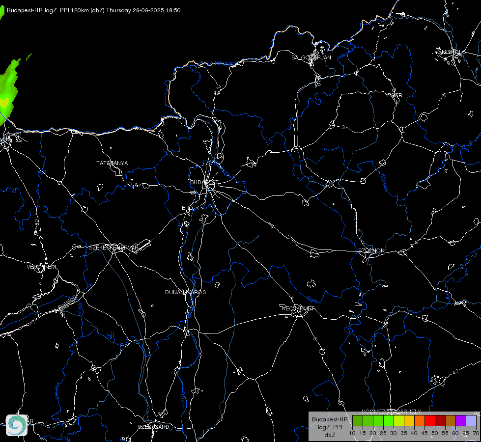The height and width of the screenshot is (442, 481).
Task: Click the lavender 65-70 dBZ legend swatch
Action: pos(471,420)
